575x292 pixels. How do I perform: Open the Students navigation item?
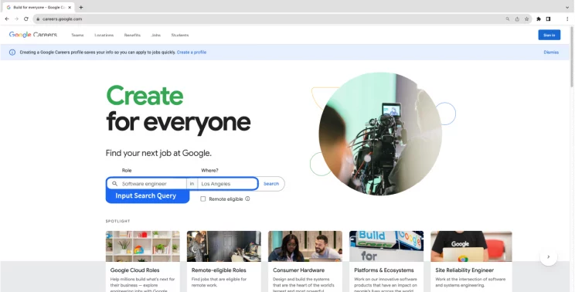click(180, 36)
